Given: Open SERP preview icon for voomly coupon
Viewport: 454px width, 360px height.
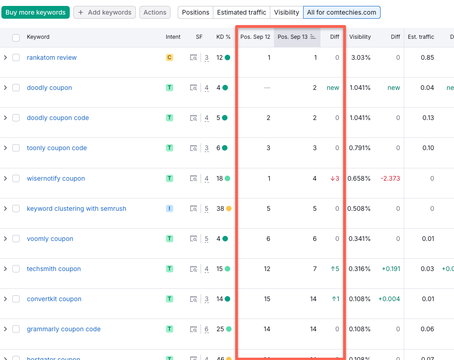Looking at the screenshot, I should 193,239.
